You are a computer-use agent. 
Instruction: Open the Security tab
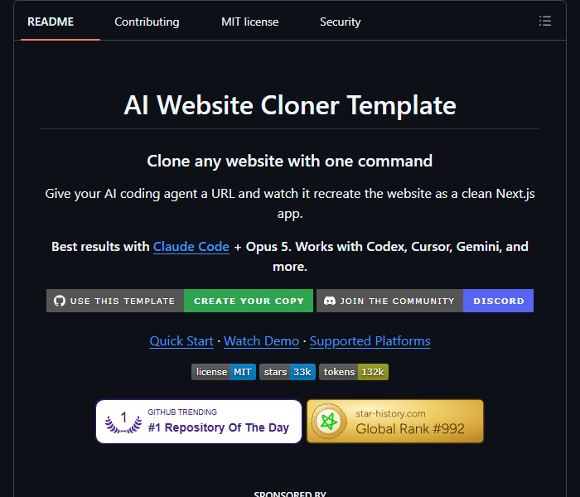coord(341,22)
